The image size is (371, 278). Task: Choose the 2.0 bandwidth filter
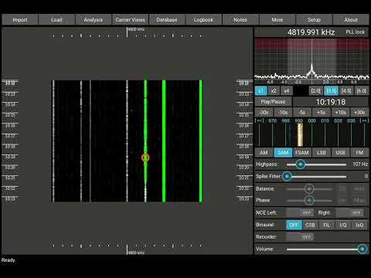click(315, 90)
